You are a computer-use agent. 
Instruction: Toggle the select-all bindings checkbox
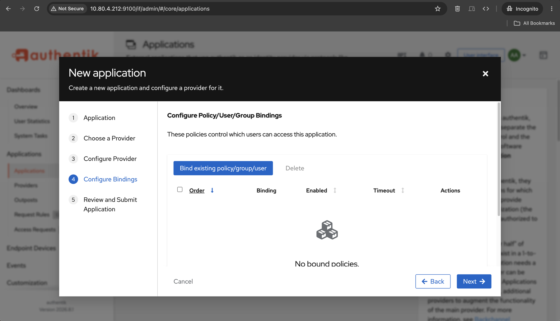(x=180, y=190)
